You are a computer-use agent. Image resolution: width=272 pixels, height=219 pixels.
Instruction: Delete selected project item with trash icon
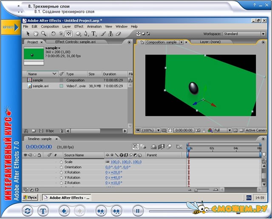pos(61,131)
